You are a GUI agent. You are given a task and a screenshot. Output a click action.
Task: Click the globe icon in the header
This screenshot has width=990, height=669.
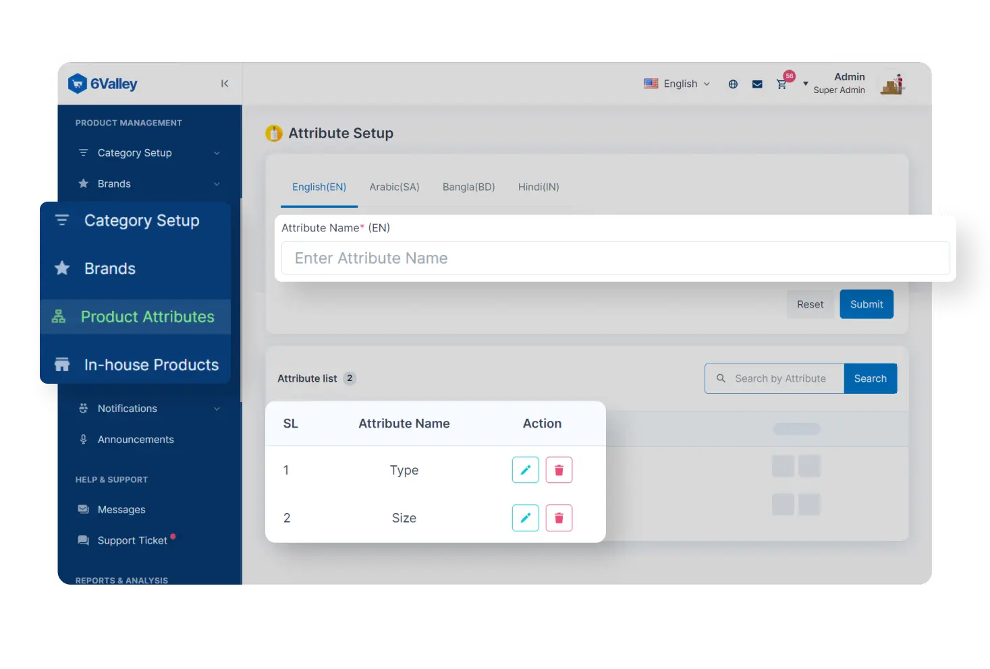[x=733, y=84]
